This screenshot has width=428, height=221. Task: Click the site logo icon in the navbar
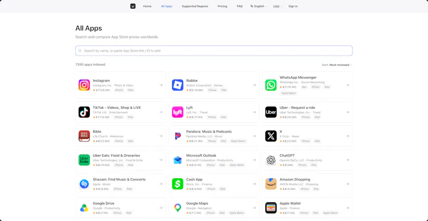click(133, 6)
